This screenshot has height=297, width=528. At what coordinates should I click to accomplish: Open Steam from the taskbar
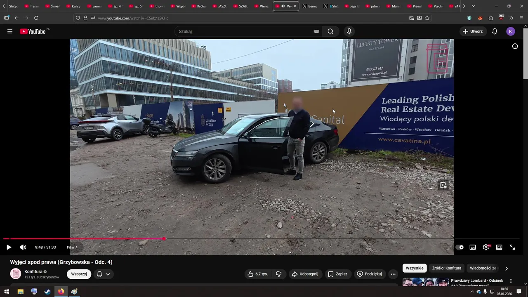(47, 291)
